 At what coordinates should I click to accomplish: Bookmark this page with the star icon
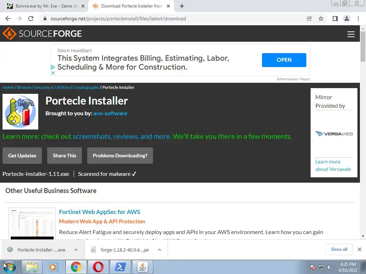click(321, 19)
